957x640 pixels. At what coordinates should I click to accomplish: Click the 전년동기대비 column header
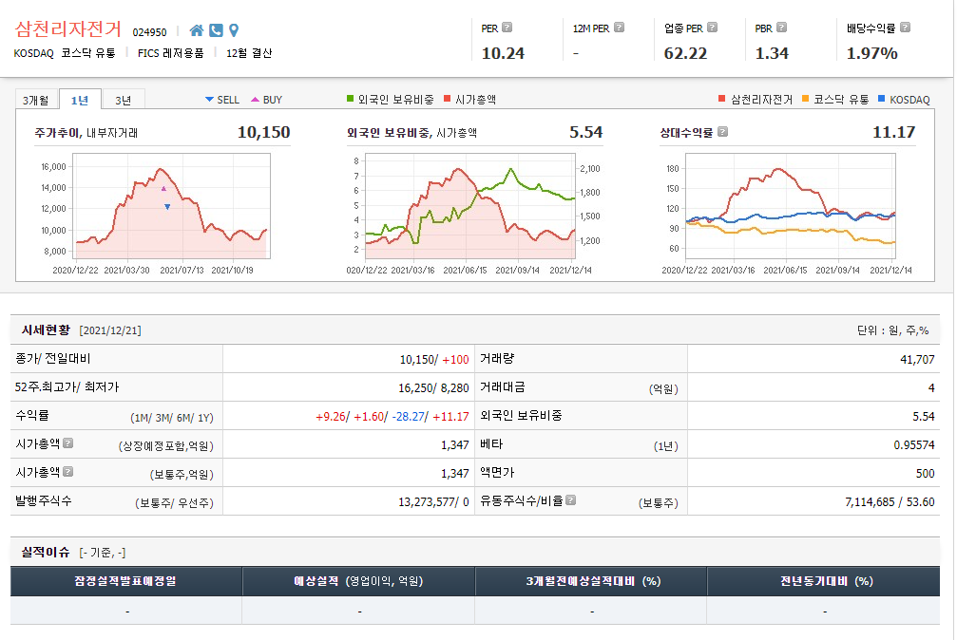tap(823, 581)
